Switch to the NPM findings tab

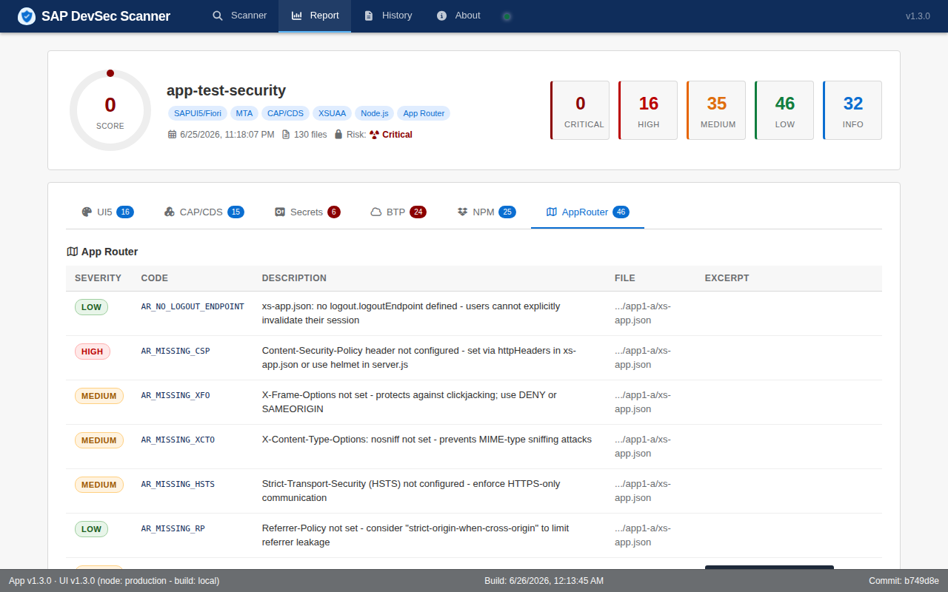(x=487, y=212)
